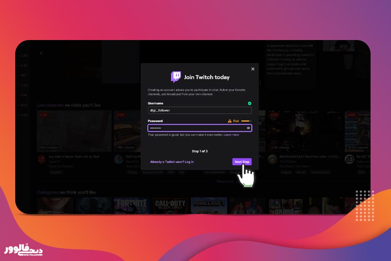Toggle password visibility with the eye icon
391x261 pixels.
pos(248,128)
